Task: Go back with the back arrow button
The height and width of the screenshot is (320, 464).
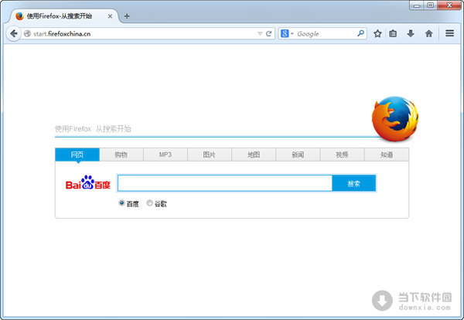Action: point(13,33)
